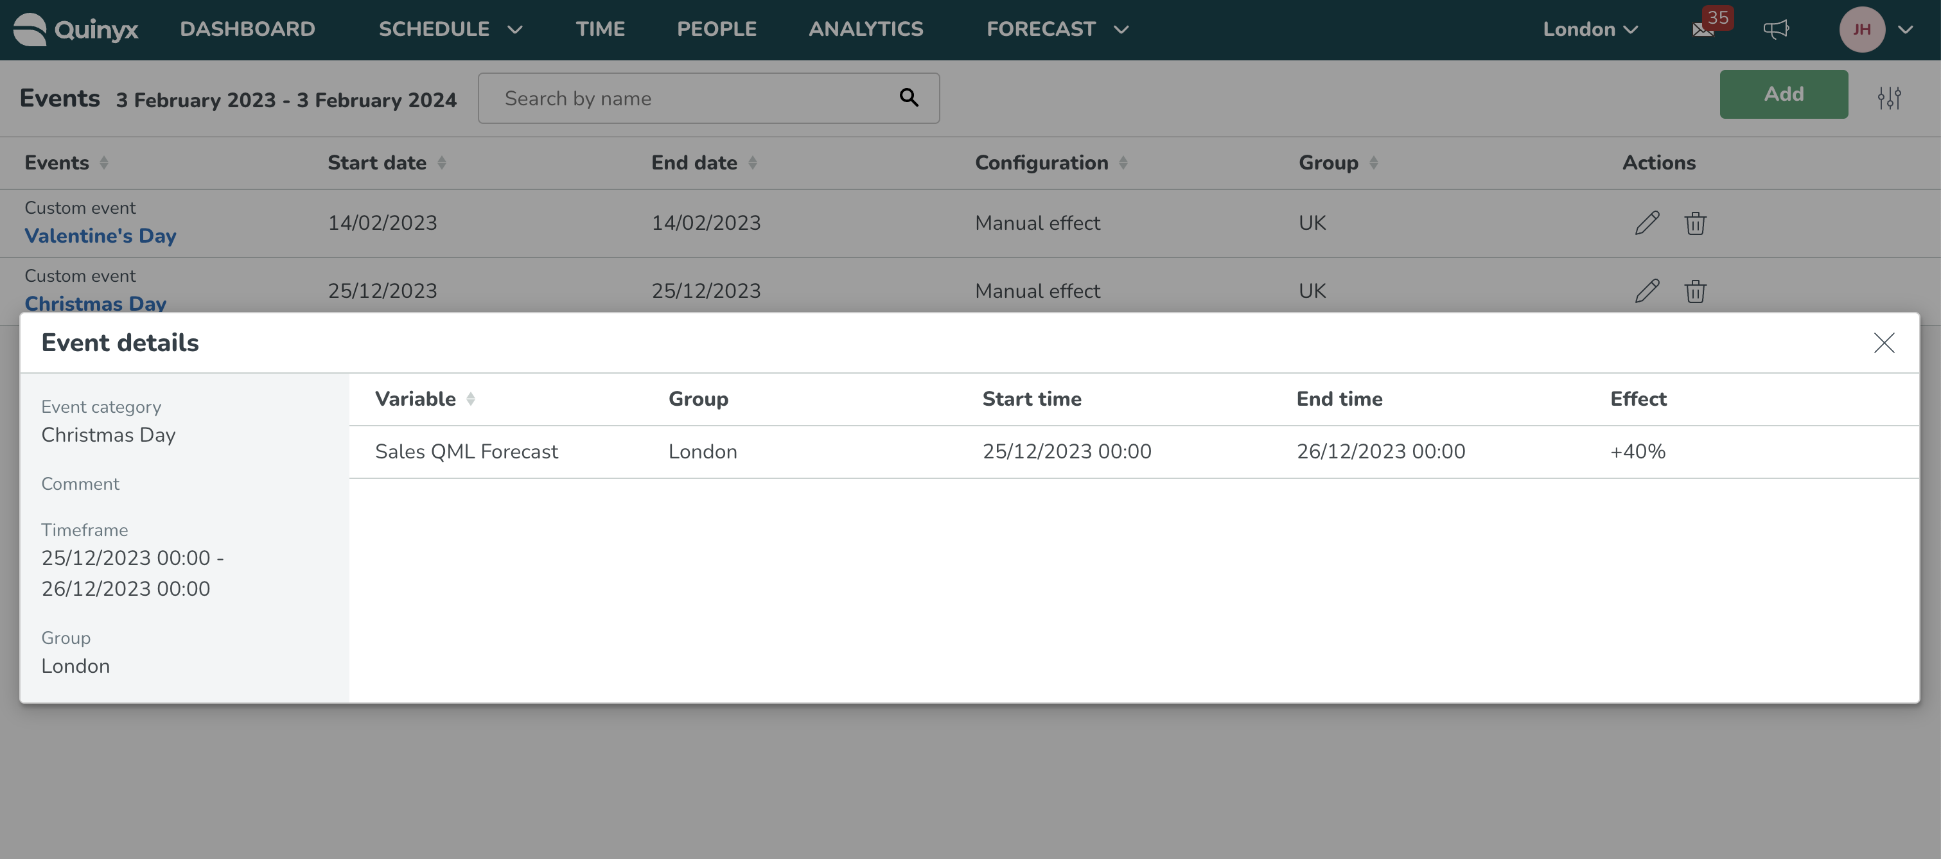This screenshot has height=859, width=1941.
Task: Open the Christmas Day event link
Action: point(96,302)
